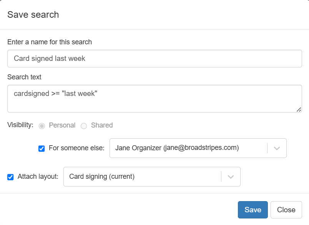This screenshot has width=309, height=225.
Task: Expand the Jane Organizer dropdown chevron
Action: pos(277,148)
